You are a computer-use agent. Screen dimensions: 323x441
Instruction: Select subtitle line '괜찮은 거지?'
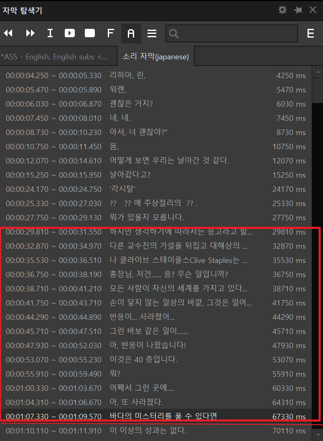click(x=156, y=104)
